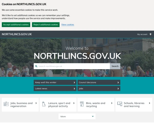The width and height of the screenshot is (154, 123).
Task: Click the magnifying glass icon in search box
Action: pos(36,66)
